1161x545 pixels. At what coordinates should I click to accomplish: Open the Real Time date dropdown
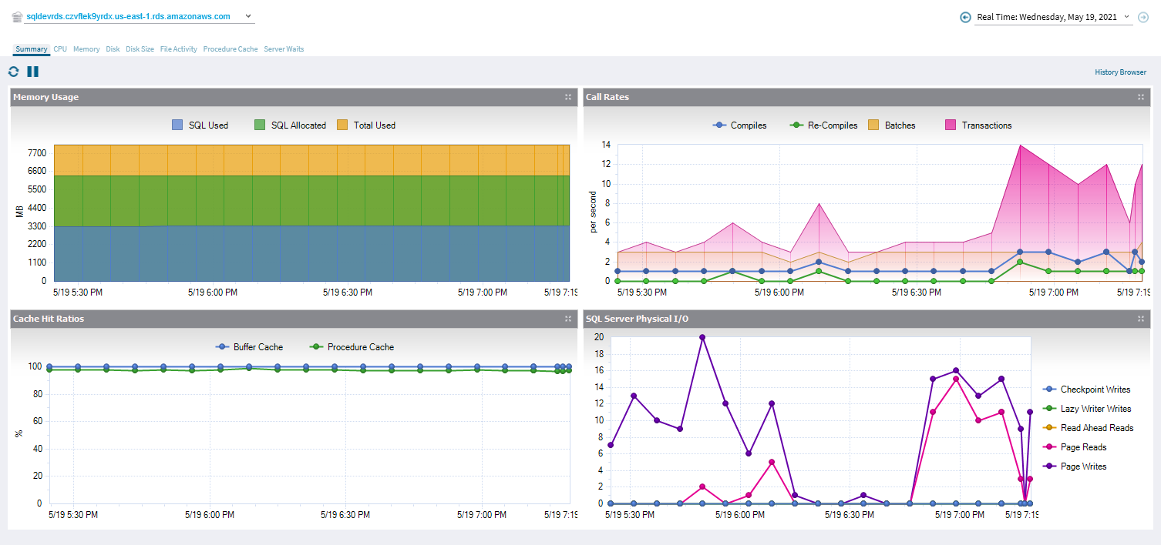(1126, 17)
